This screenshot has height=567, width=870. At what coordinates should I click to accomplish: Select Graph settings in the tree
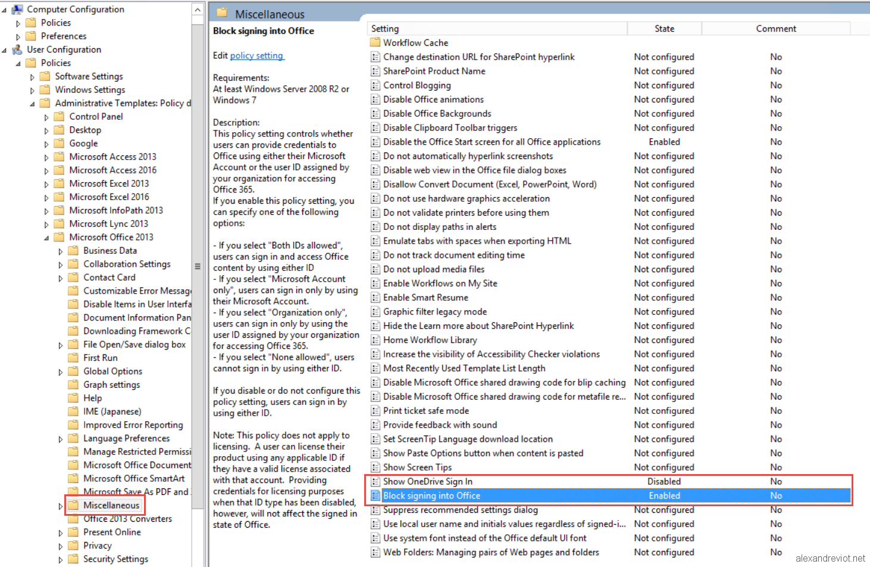(x=112, y=385)
